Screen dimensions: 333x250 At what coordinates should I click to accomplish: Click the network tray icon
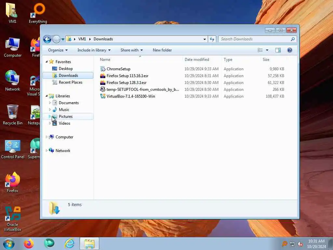292,244
